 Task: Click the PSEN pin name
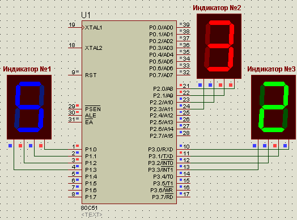[93, 109]
